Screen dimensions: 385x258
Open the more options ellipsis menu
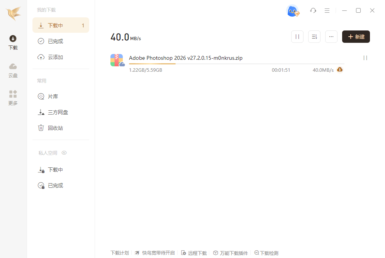pos(331,36)
